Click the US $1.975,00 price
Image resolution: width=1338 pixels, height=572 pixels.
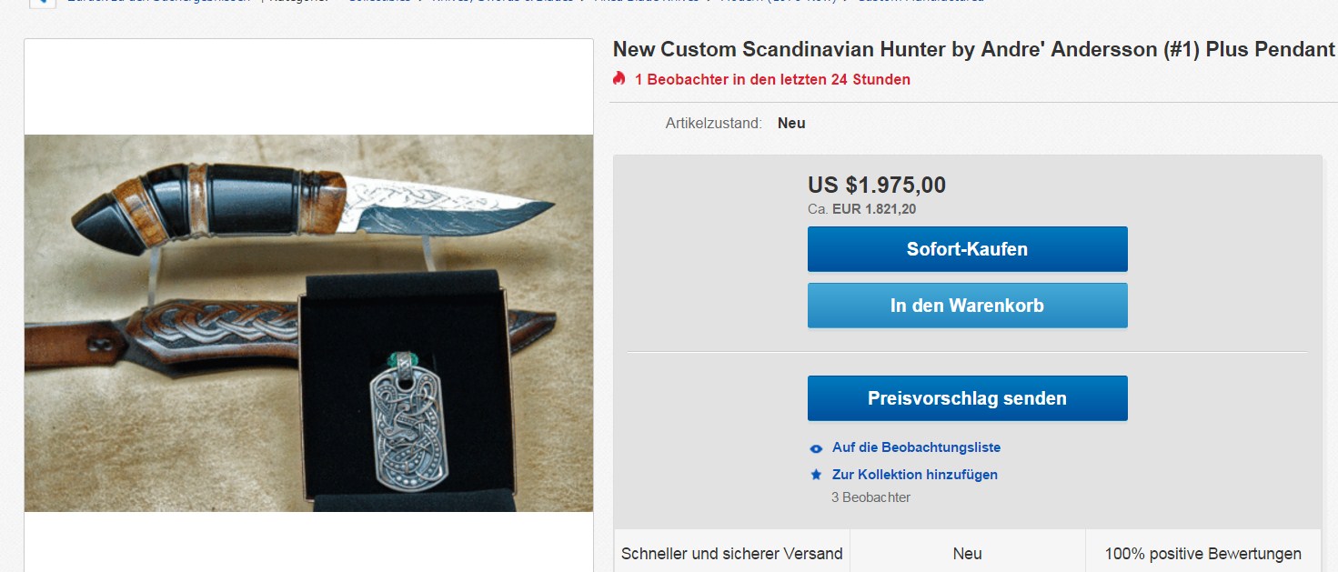pos(877,186)
